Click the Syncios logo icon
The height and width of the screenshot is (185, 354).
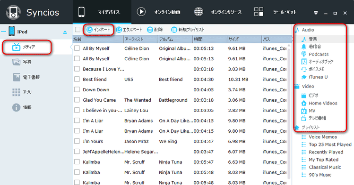13,12
